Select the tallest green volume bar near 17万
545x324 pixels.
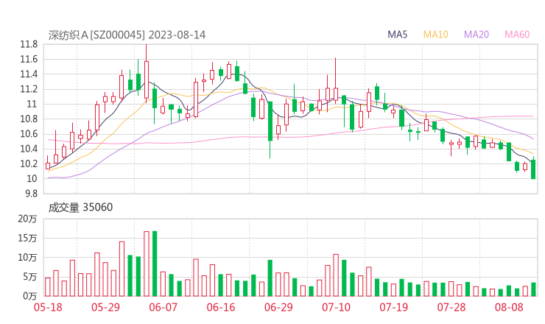155,264
